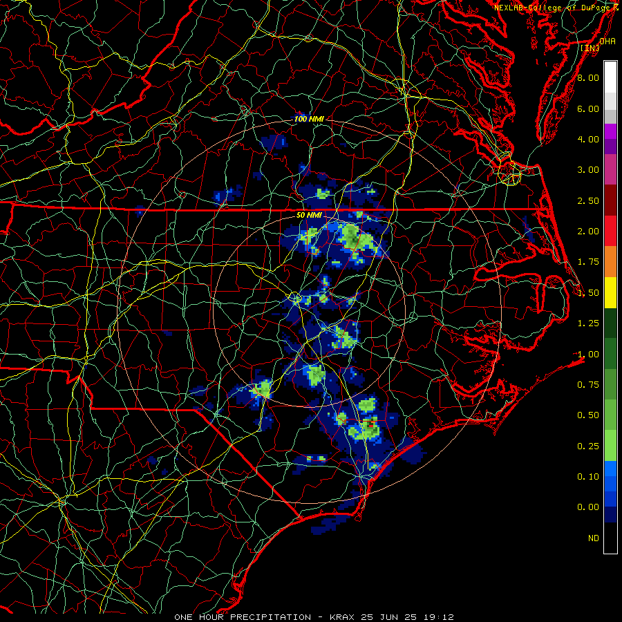Click the 6.00 legend value
The height and width of the screenshot is (622, 622).
[588, 109]
